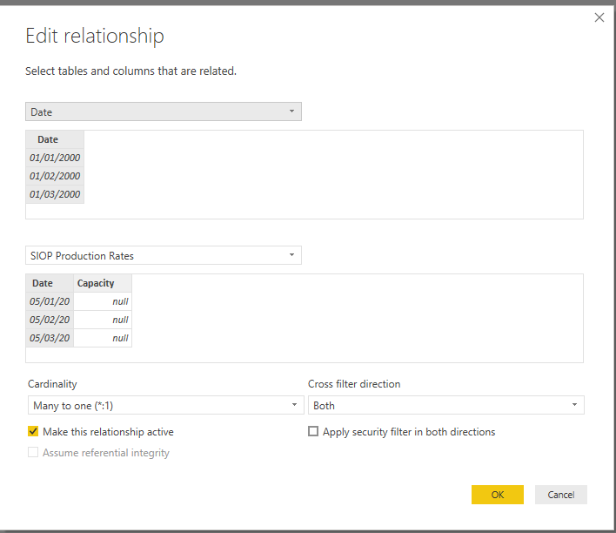Image resolution: width=616 pixels, height=533 pixels.
Task: Click the null cell beside 05/02/20
Action: tap(103, 320)
